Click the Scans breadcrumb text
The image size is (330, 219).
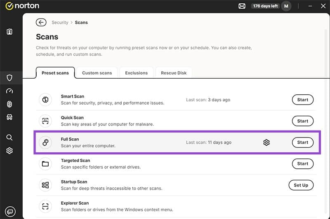click(x=81, y=23)
